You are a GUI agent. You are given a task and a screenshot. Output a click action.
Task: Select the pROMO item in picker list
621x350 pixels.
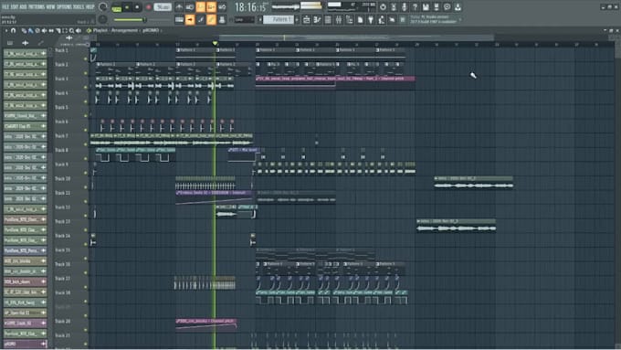click(x=25, y=344)
